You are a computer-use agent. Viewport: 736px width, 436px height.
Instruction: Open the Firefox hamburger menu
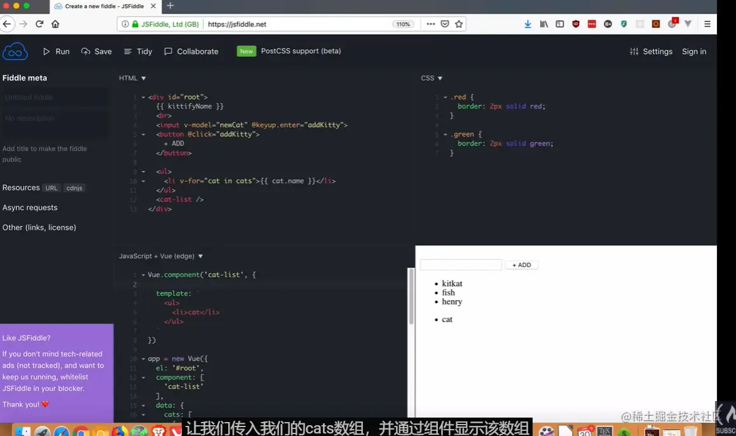click(x=707, y=24)
